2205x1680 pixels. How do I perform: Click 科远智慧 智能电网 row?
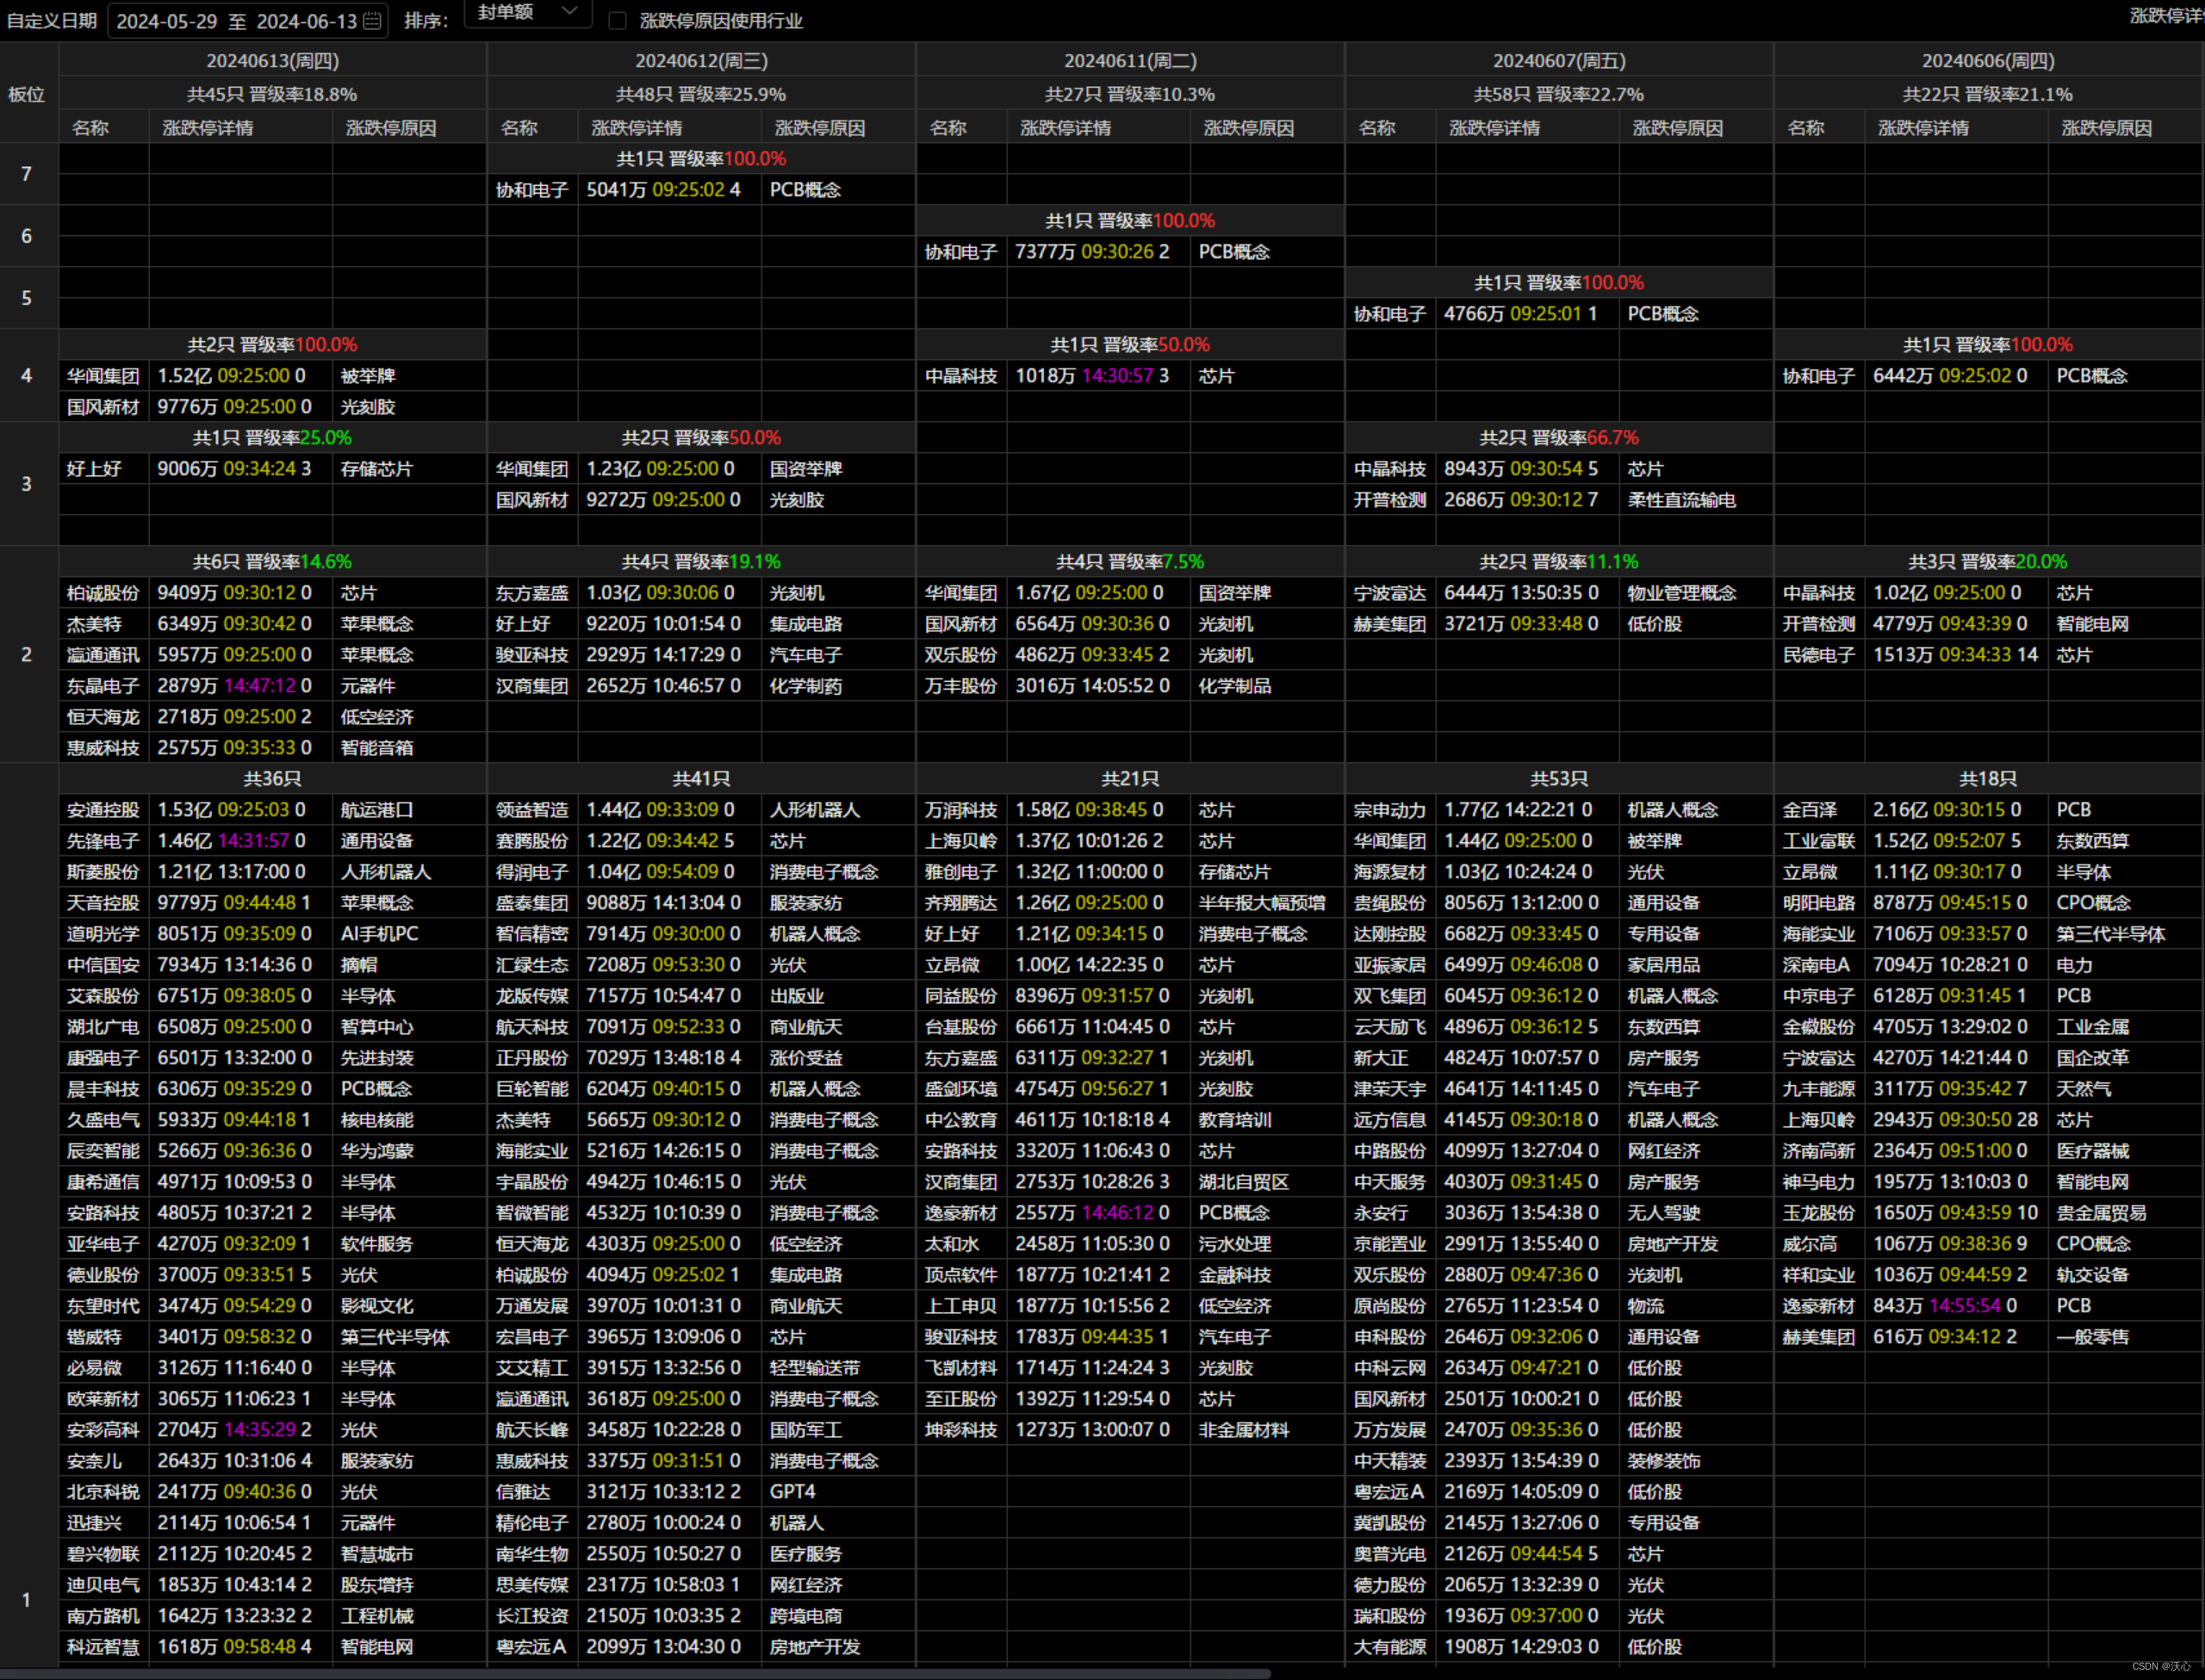click(273, 1647)
